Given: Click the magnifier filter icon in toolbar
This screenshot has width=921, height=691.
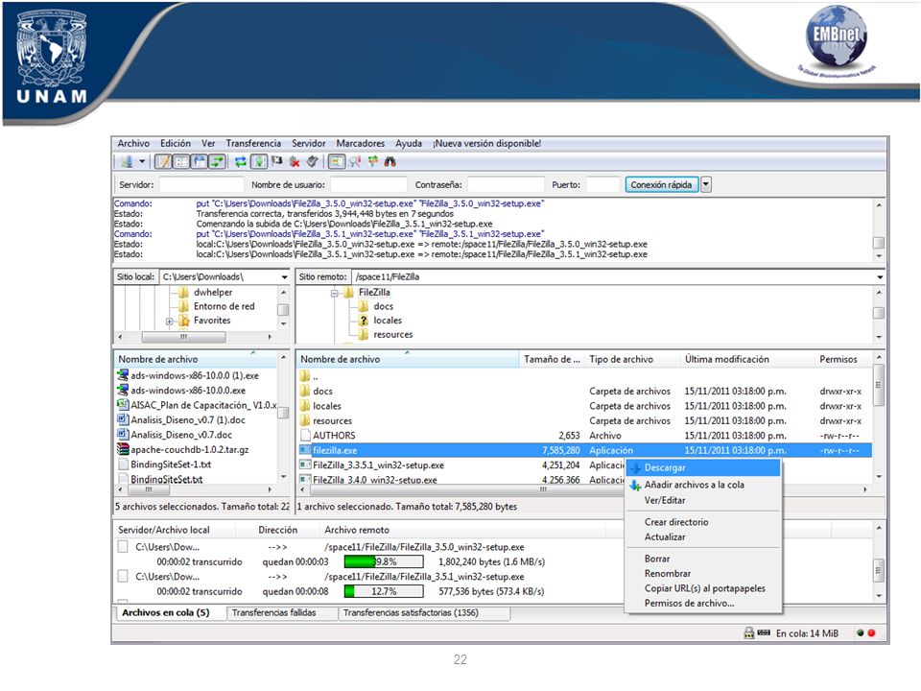Looking at the screenshot, I should coord(355,161).
